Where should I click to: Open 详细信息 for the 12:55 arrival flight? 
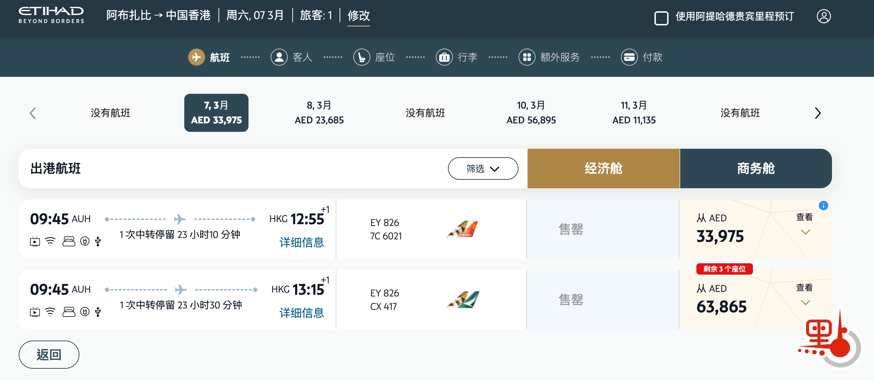click(x=301, y=243)
